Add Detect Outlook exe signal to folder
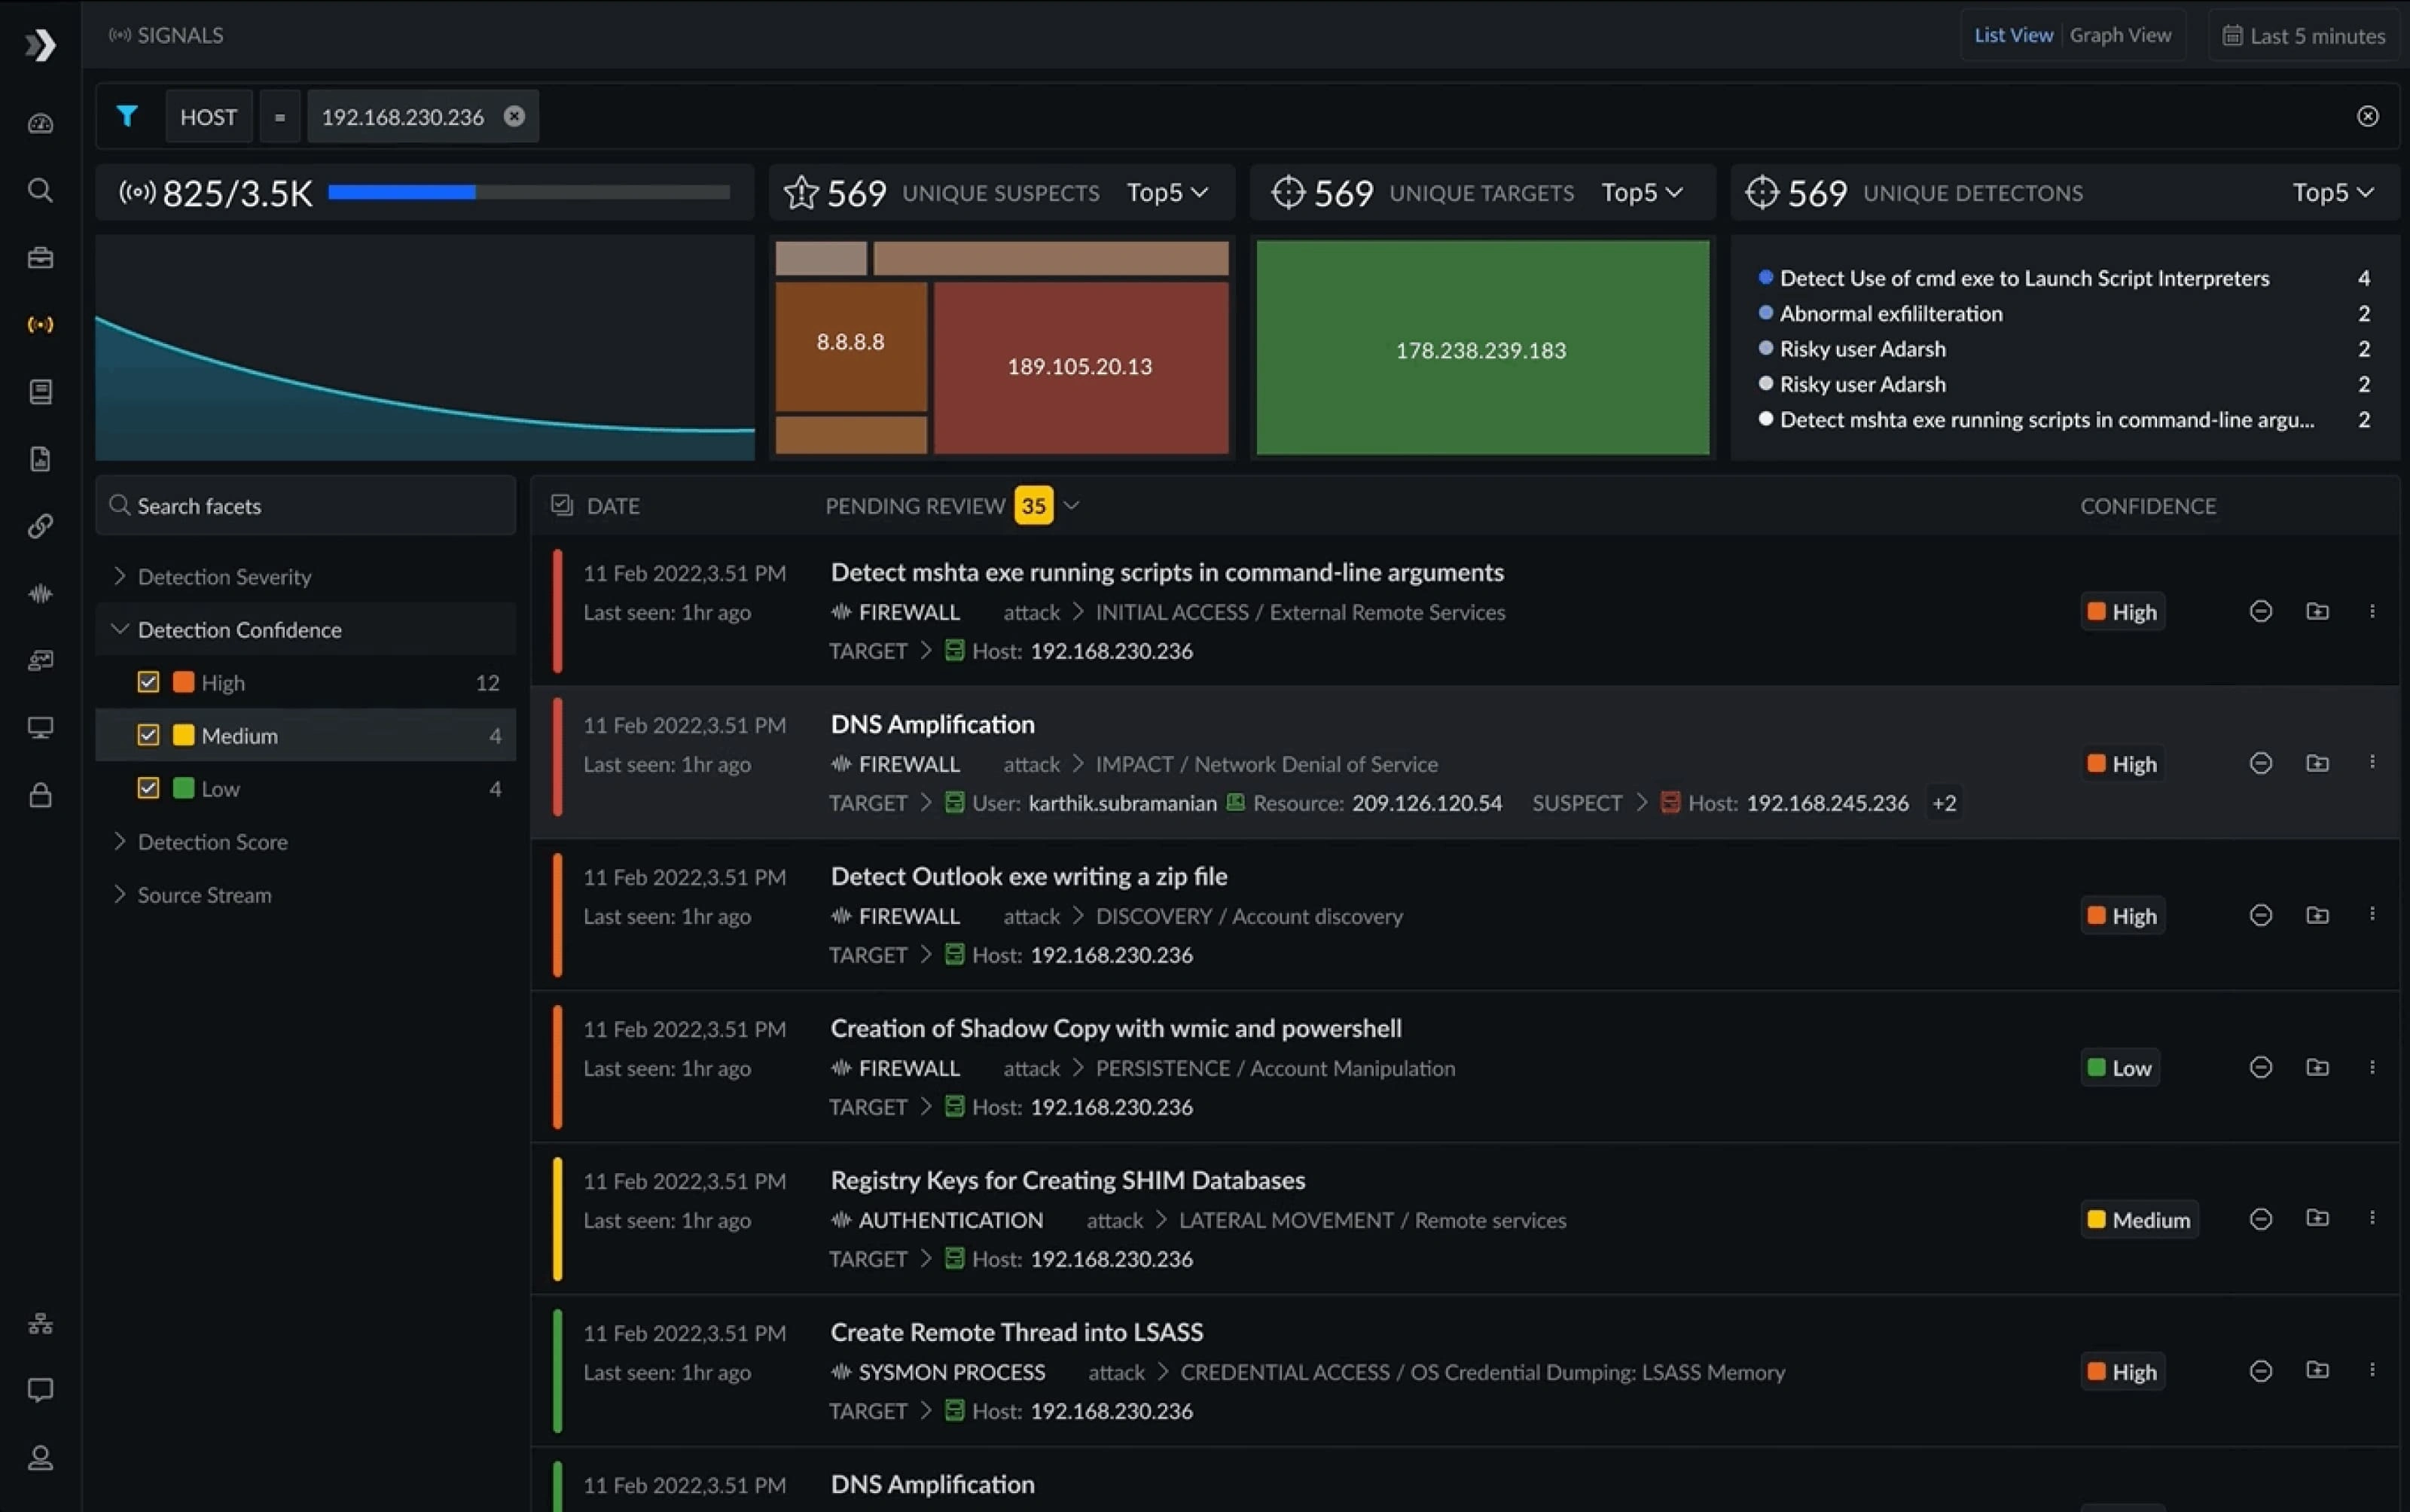This screenshot has width=2410, height=1512. pyautogui.click(x=2317, y=915)
